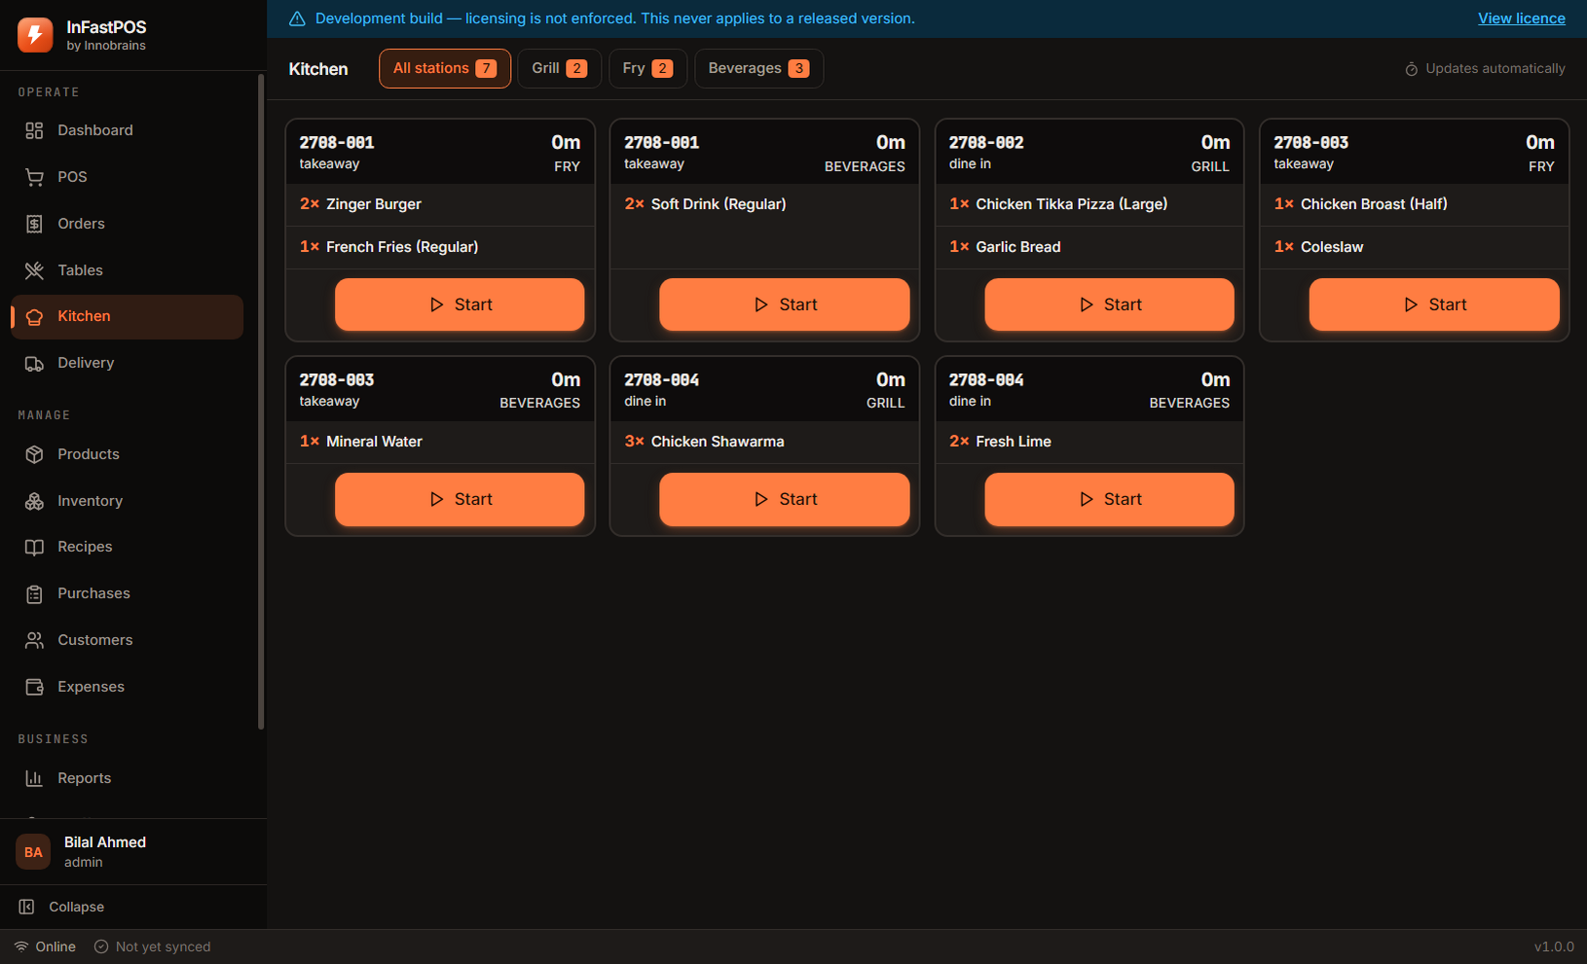1587x964 pixels.
Task: Click the Products box icon
Action: pos(34,454)
